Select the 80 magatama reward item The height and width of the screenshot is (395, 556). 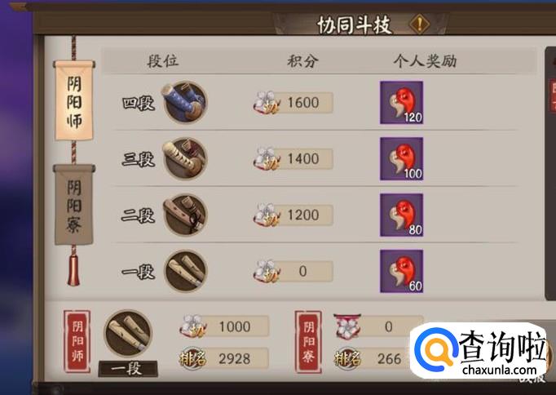pyautogui.click(x=401, y=215)
